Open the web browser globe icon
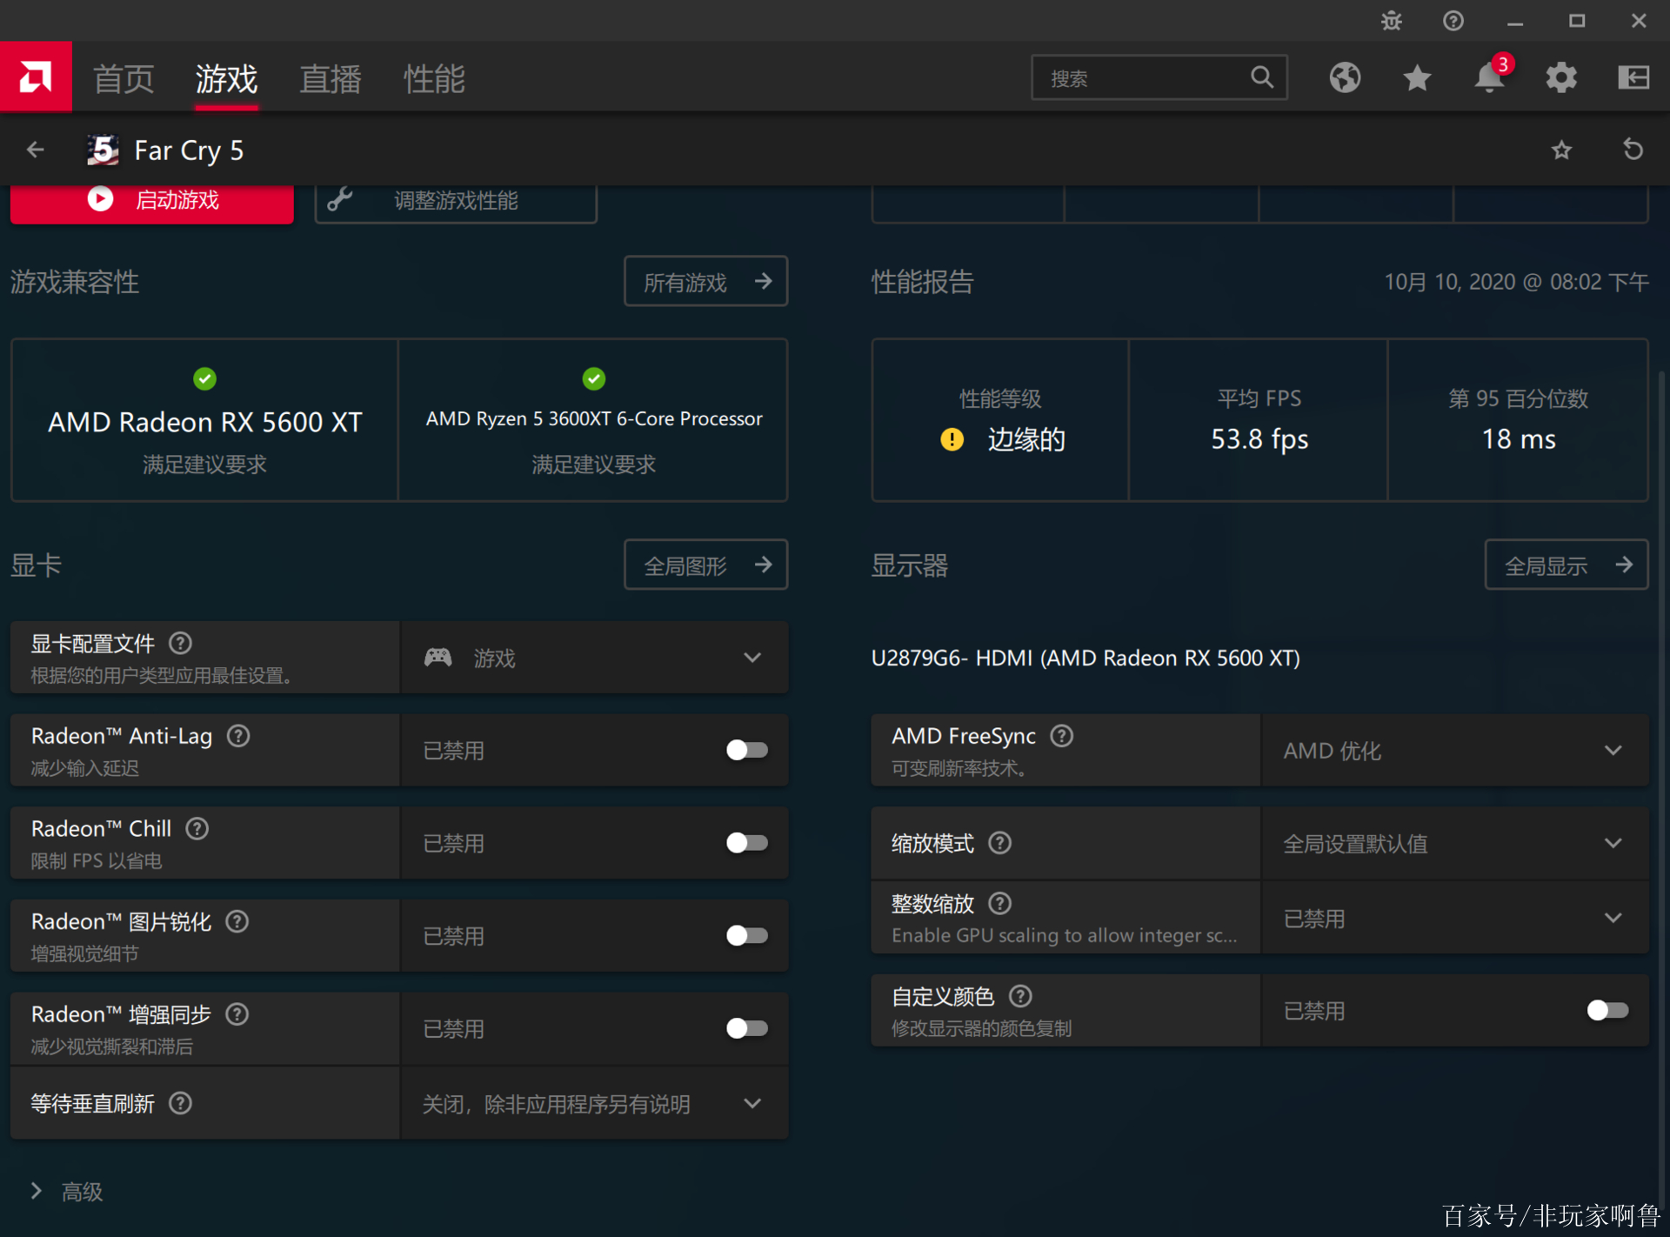 click(x=1344, y=78)
